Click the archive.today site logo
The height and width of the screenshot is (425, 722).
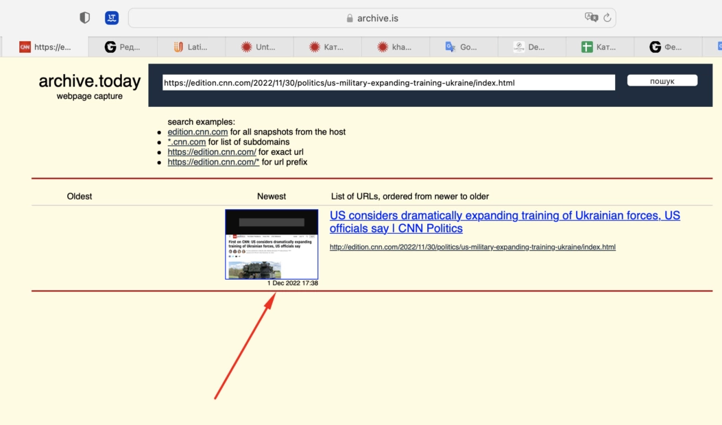[90, 81]
